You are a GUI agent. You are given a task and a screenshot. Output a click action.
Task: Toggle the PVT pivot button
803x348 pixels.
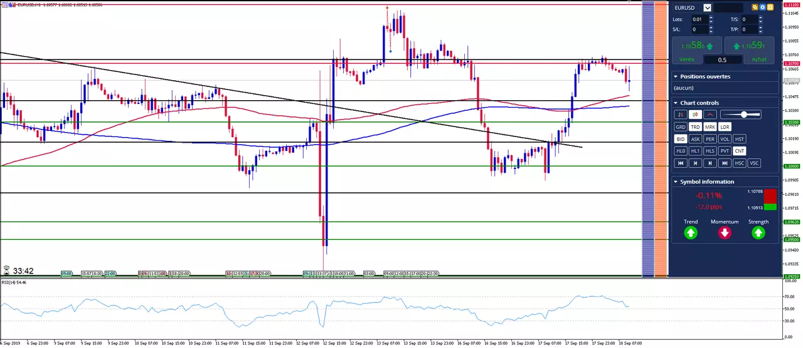(x=725, y=151)
